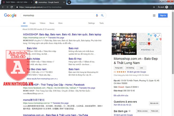Click the Chỉ đường button
Screen dimensions: 174x116
tap(130, 68)
